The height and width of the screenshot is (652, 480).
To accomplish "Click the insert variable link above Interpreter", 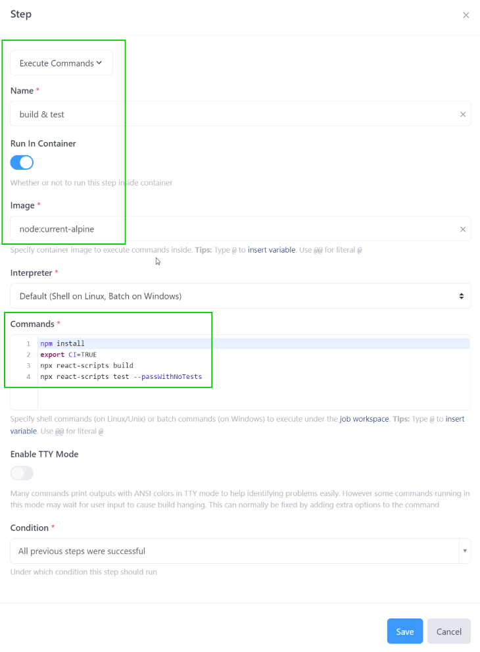I will [272, 250].
